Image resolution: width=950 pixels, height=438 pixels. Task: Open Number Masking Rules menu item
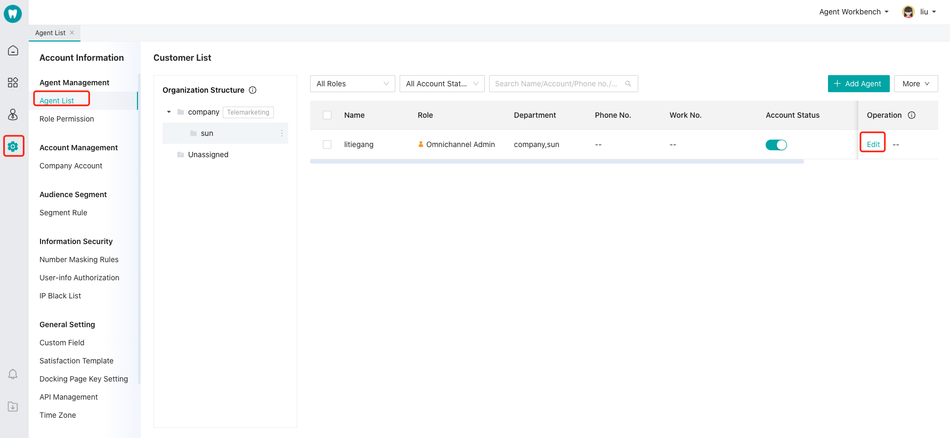(79, 259)
